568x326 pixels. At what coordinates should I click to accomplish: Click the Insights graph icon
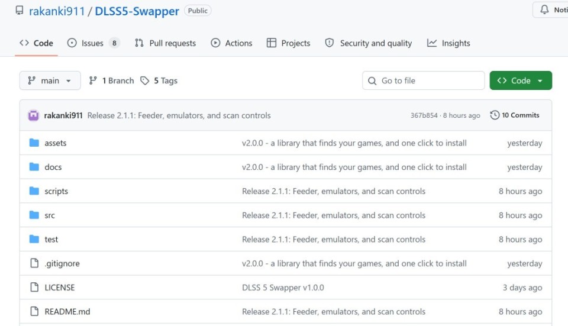pos(432,43)
